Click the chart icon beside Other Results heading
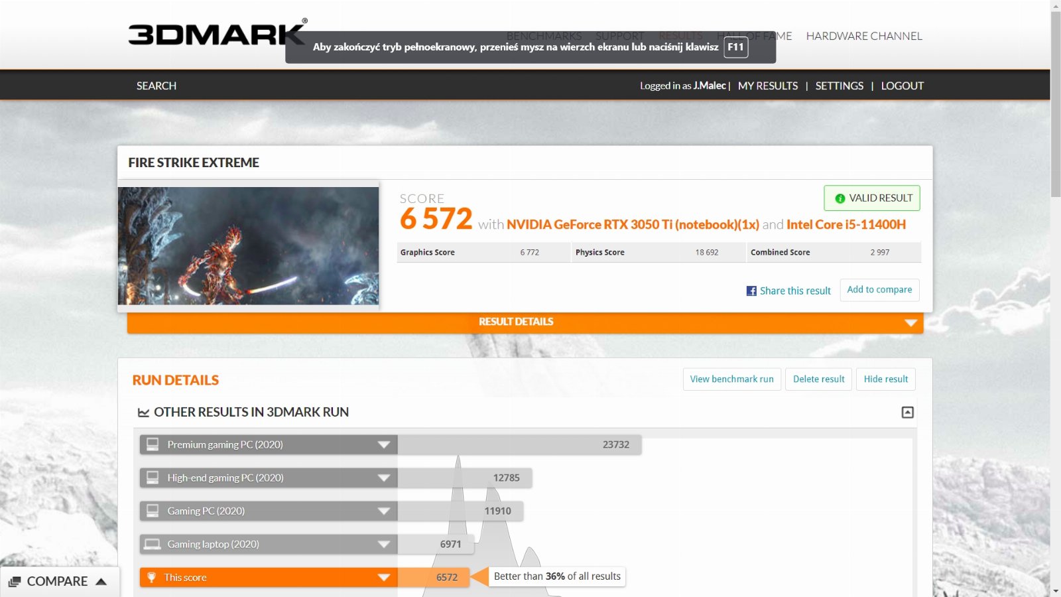Image resolution: width=1061 pixels, height=597 pixels. 143,412
